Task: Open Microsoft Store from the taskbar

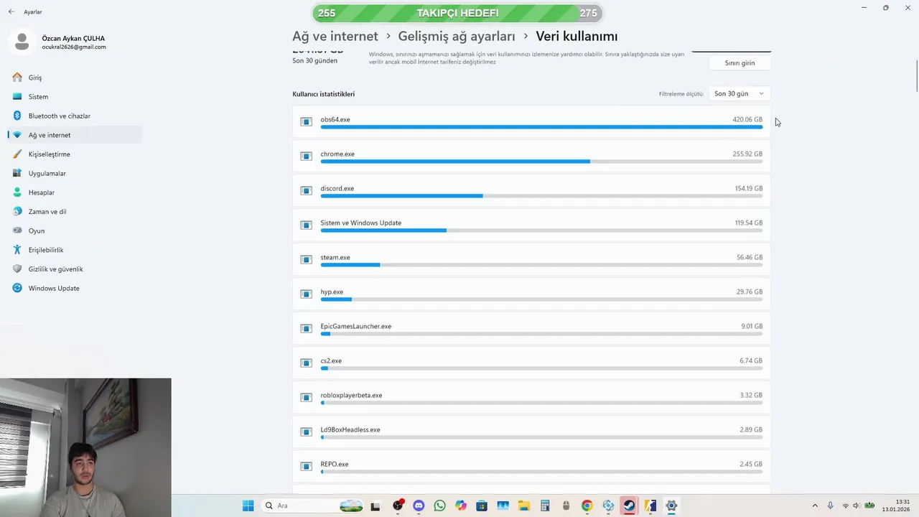Action: pos(481,506)
